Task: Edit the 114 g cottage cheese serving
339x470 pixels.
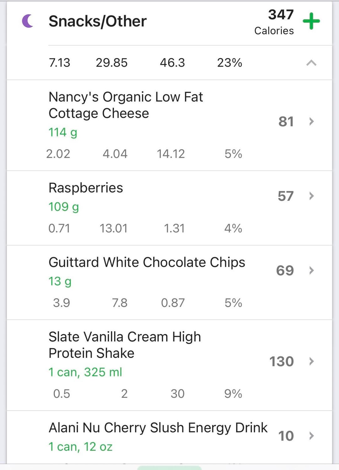Action: tap(63, 133)
